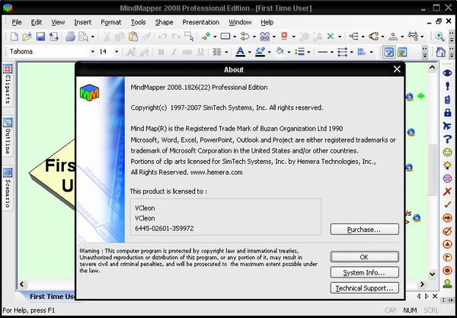This screenshot has height=318, width=457.
Task: Open the Insert menu
Action: click(83, 22)
